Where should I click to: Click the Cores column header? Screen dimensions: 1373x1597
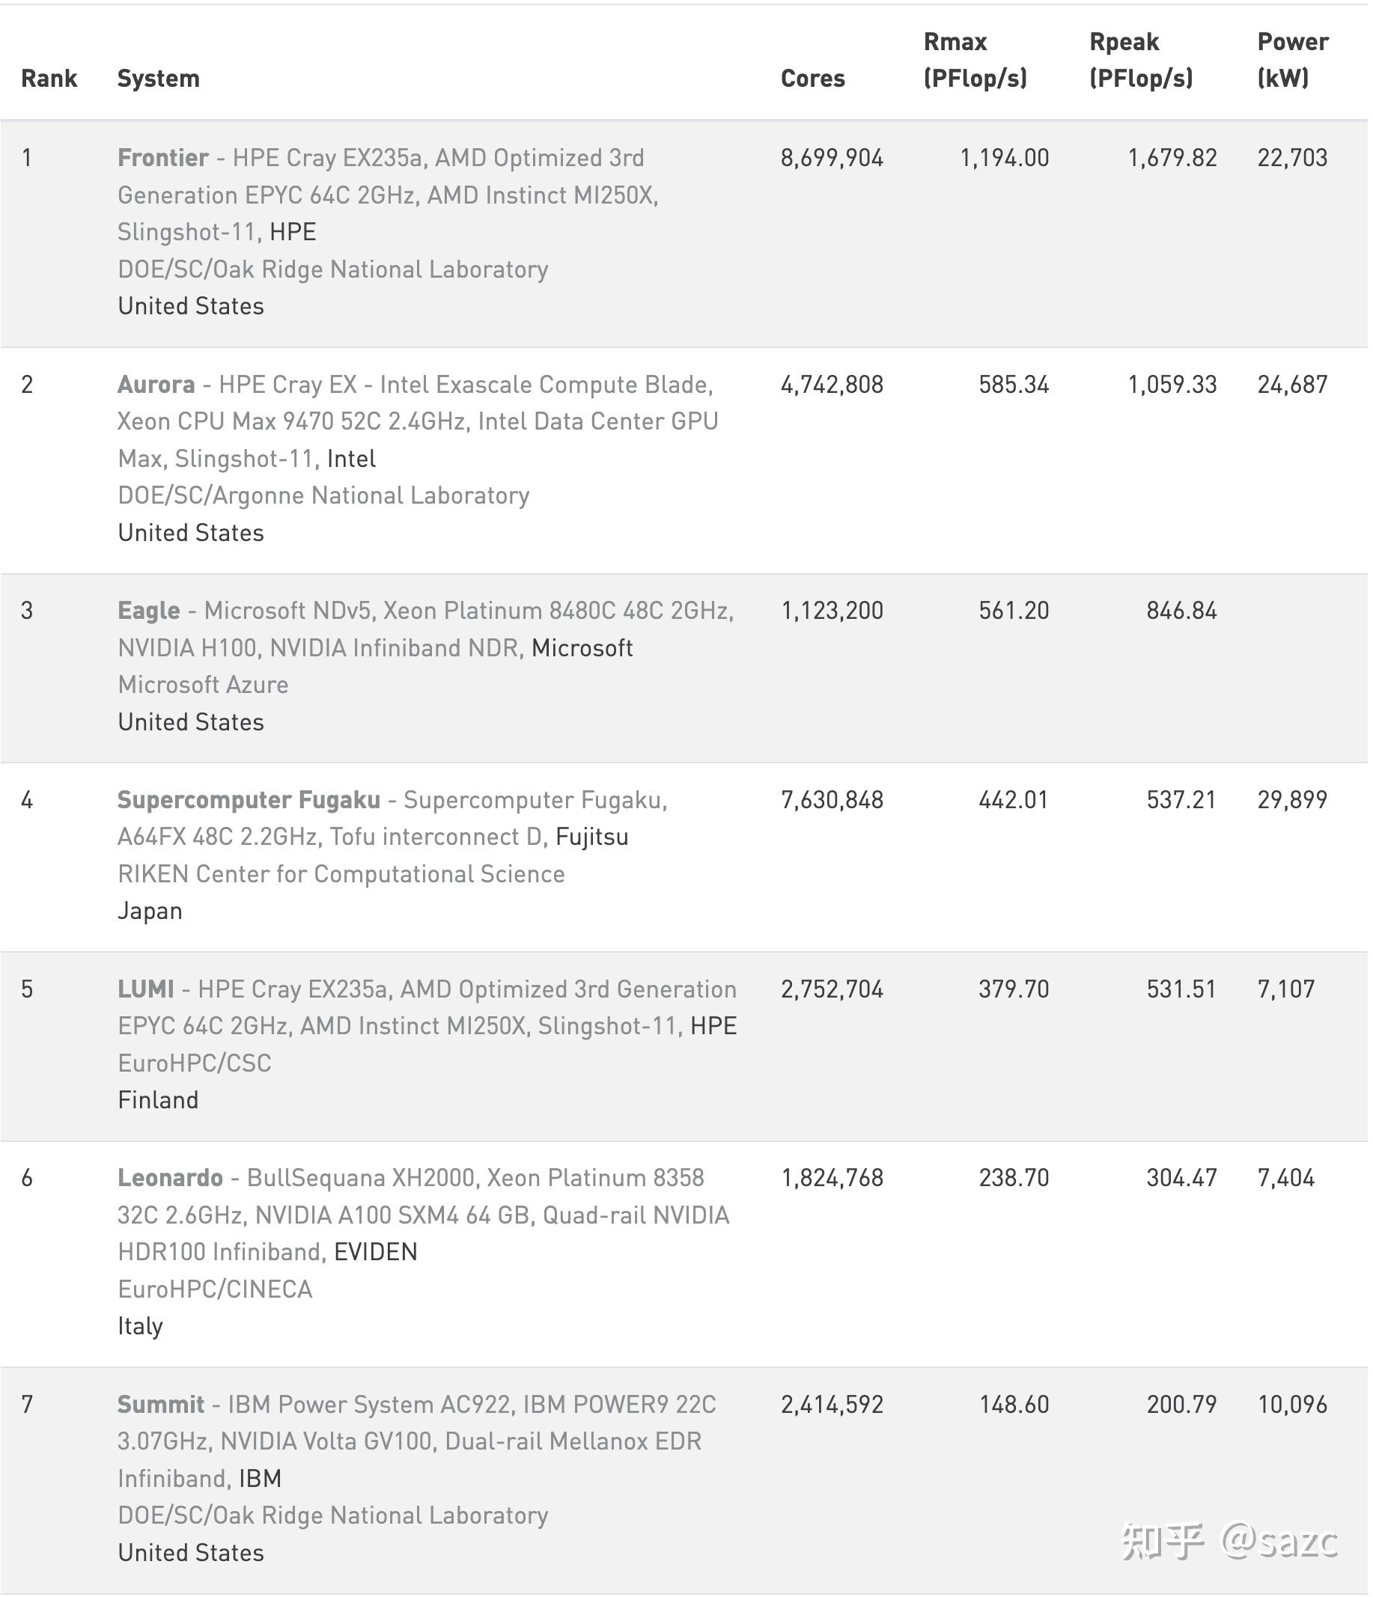(x=812, y=79)
